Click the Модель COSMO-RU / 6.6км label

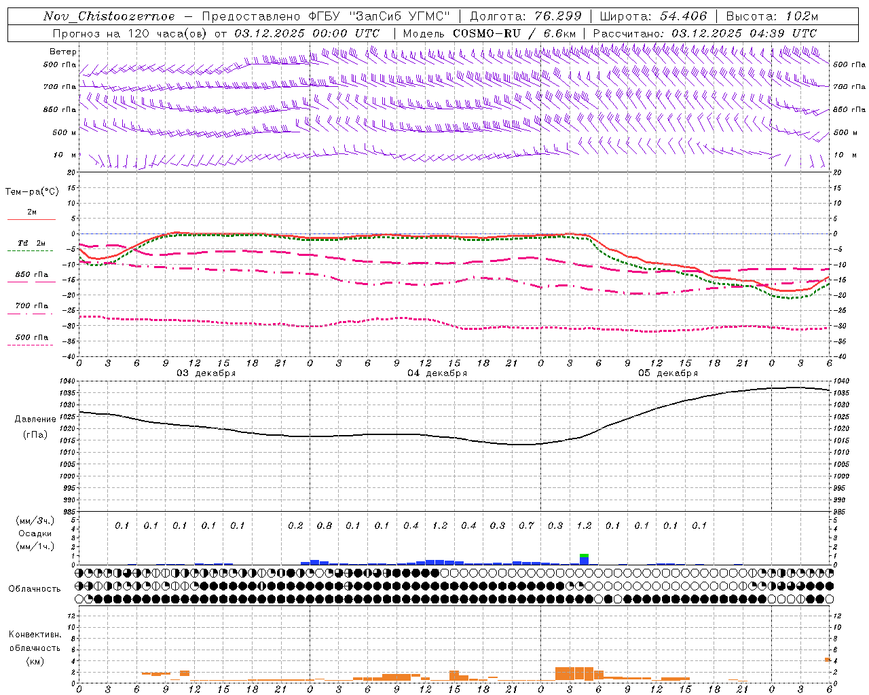click(489, 33)
